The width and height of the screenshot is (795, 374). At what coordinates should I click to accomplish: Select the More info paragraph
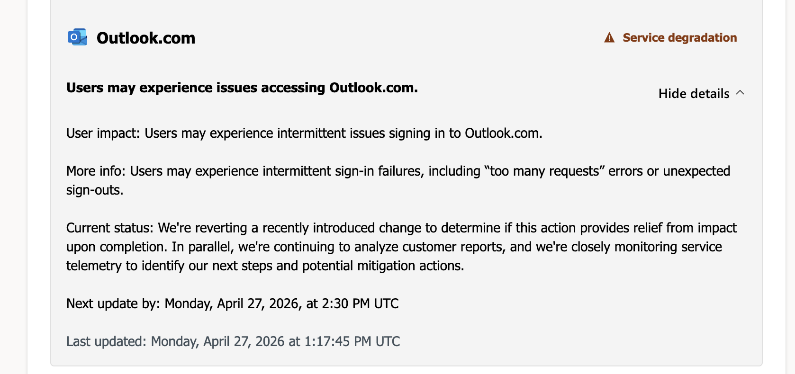pos(398,180)
